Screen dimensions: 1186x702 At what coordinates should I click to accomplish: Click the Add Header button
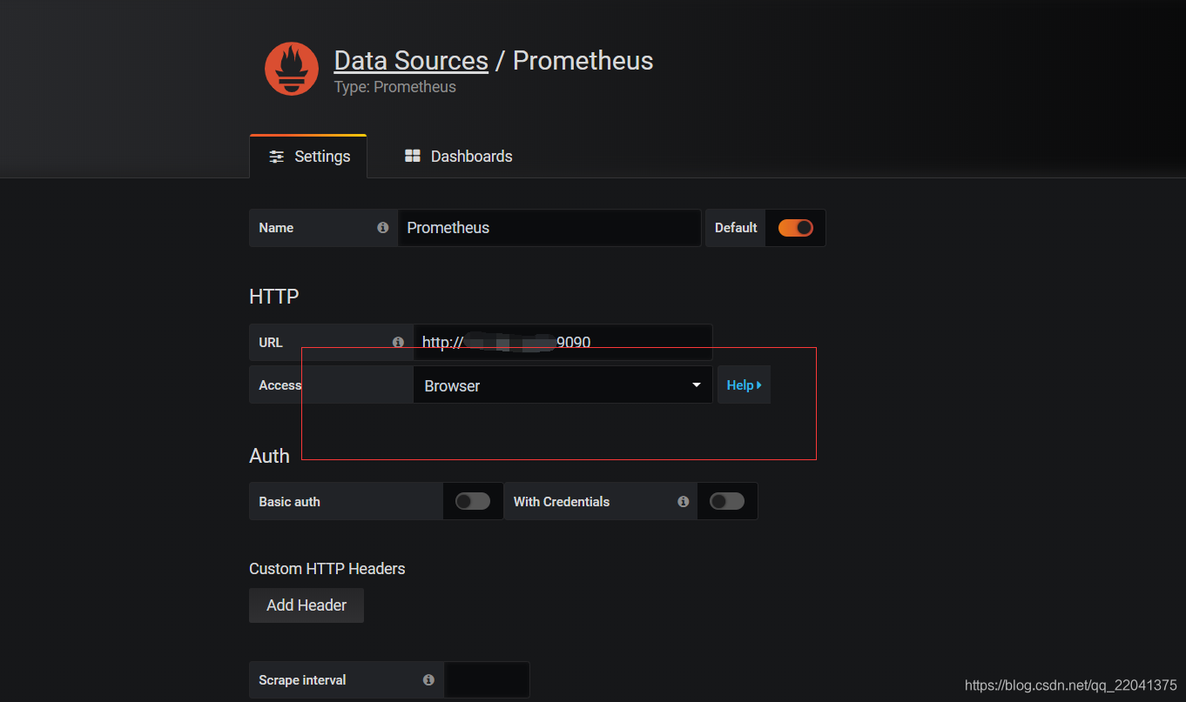coord(307,605)
